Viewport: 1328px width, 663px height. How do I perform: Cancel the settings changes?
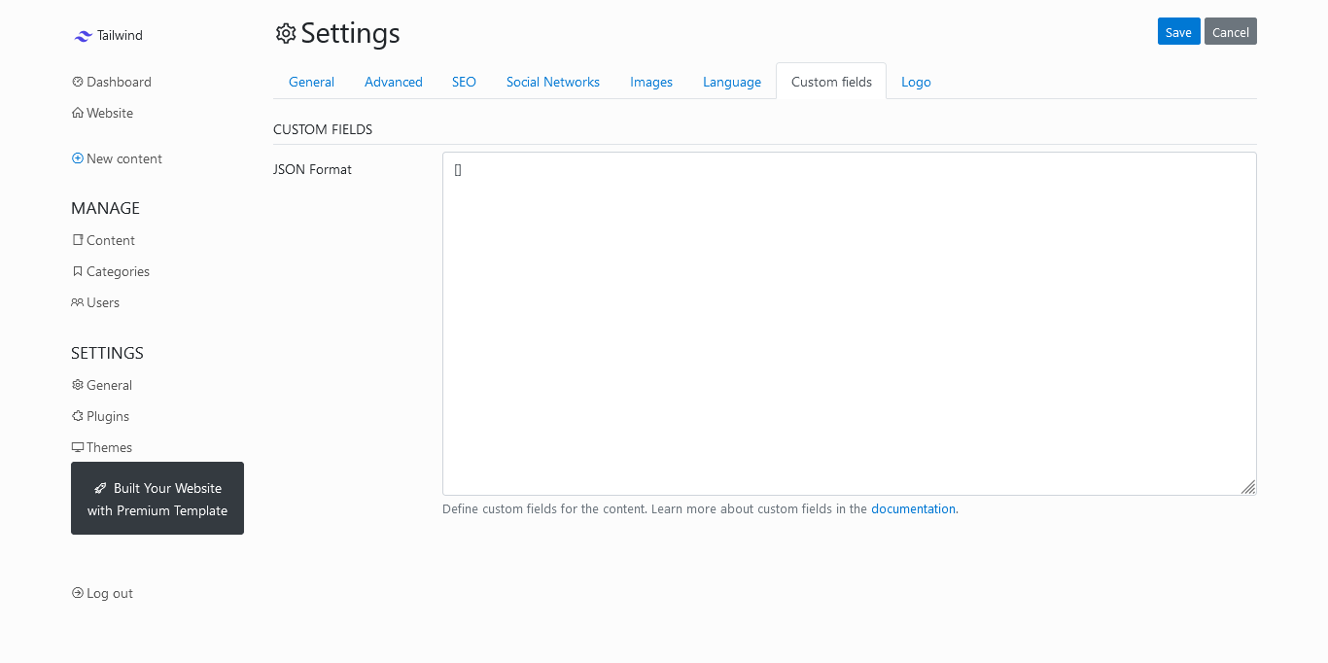1230,31
